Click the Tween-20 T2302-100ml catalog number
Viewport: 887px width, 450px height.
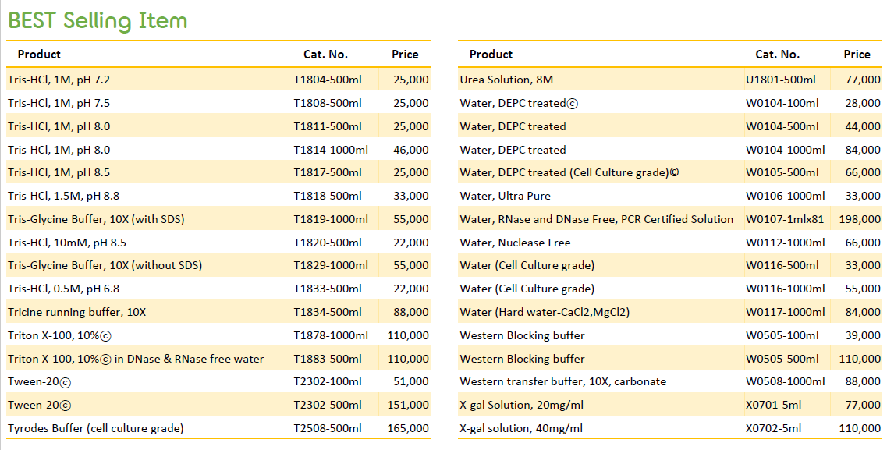(327, 382)
